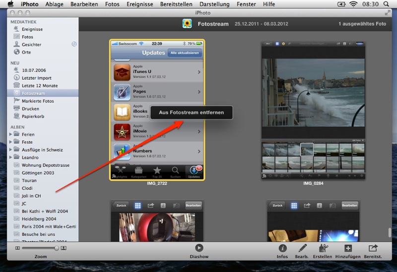Open the Hilfe menu
This screenshot has width=397, height=272.
click(269, 4)
